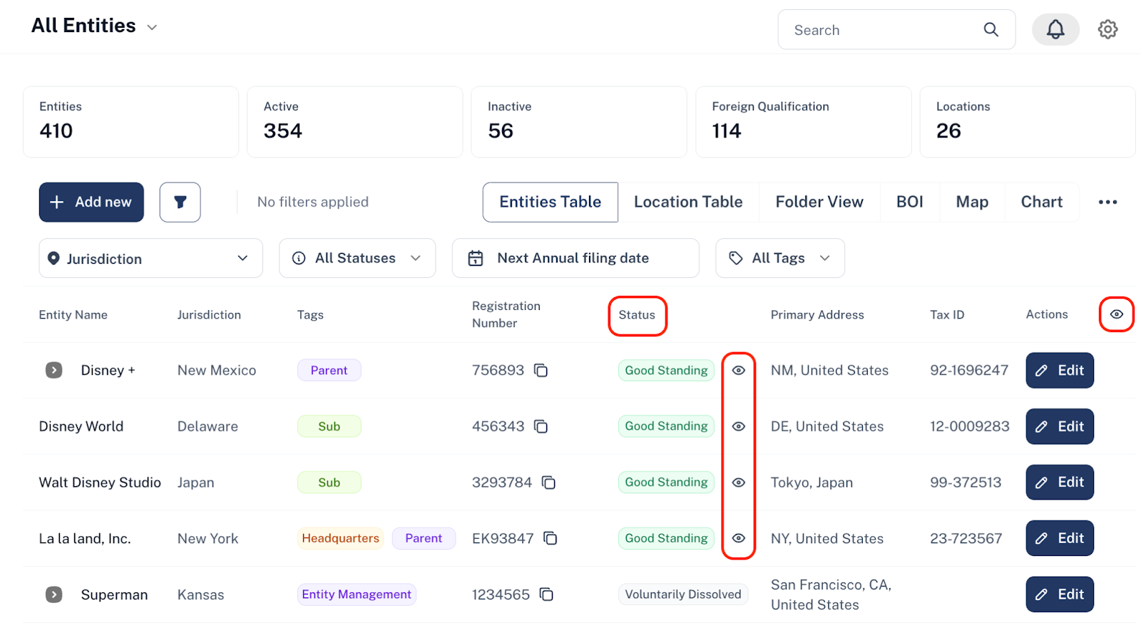The height and width of the screenshot is (628, 1141).
Task: Click the search magnifier icon
Action: pyautogui.click(x=991, y=30)
